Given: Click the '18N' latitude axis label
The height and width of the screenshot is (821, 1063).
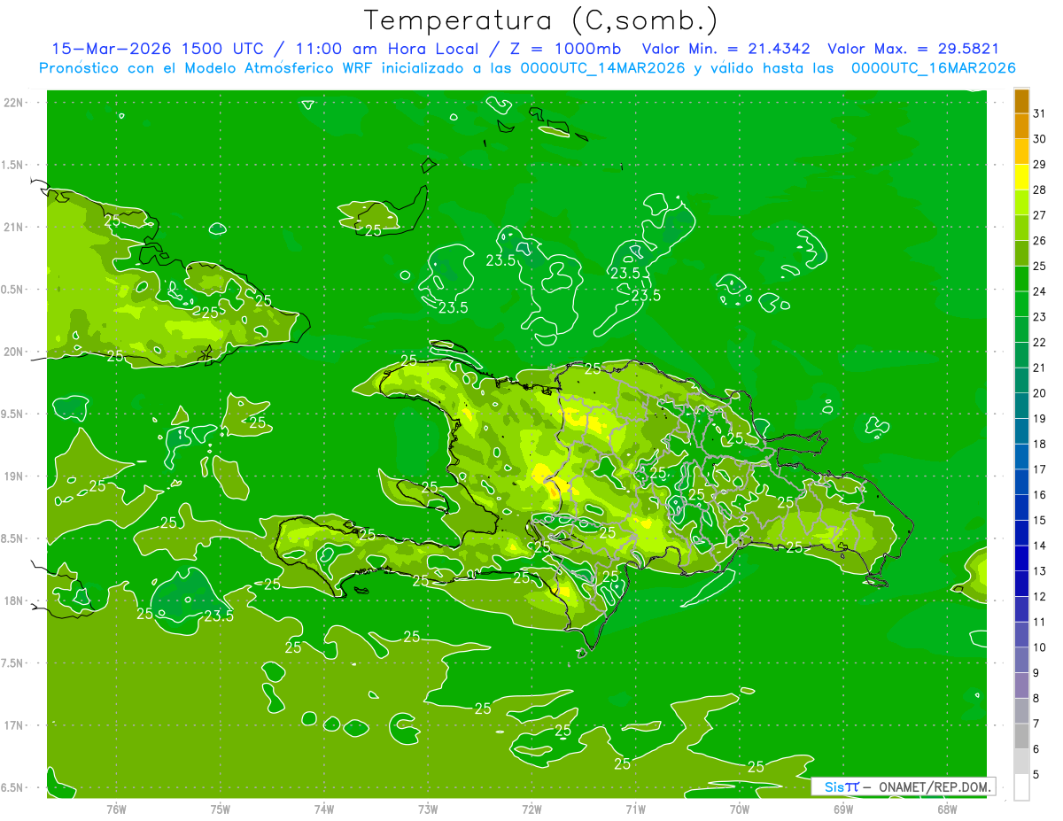Looking at the screenshot, I should point(12,600).
